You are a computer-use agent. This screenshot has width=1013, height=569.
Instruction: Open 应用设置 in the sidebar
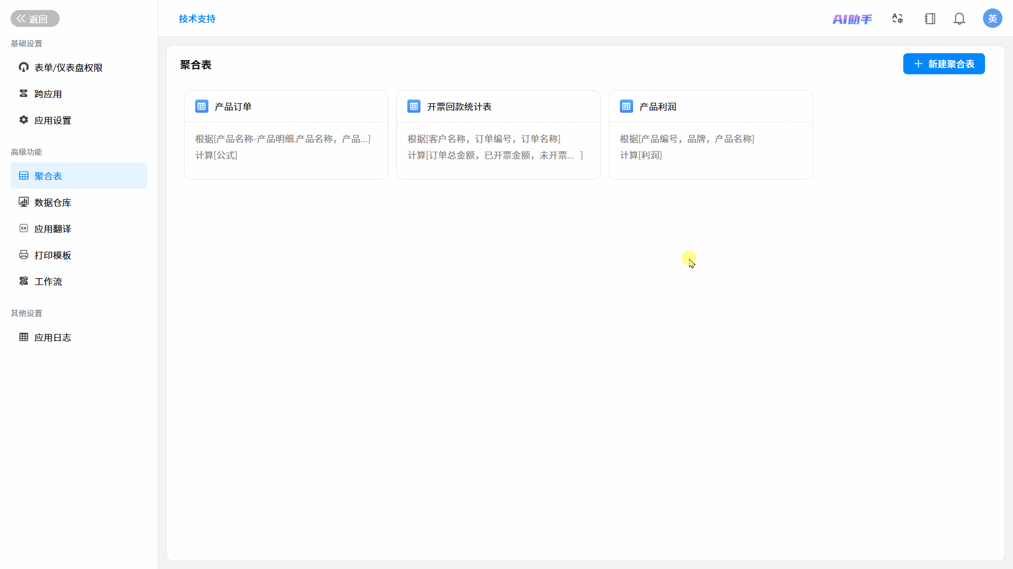point(79,120)
